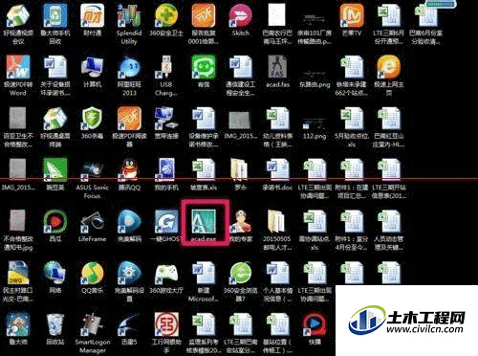This screenshot has width=478, height=356.
Task: Open the acad.exe AutoCAD shortcut
Action: [204, 221]
